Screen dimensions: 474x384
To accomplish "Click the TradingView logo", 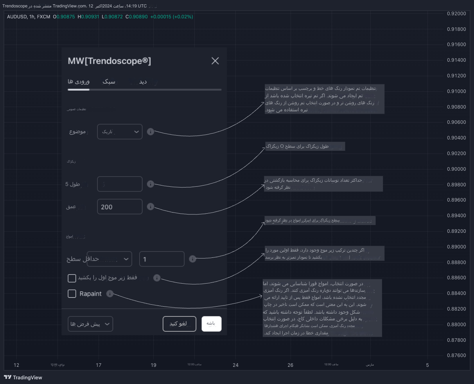I will pos(23,377).
